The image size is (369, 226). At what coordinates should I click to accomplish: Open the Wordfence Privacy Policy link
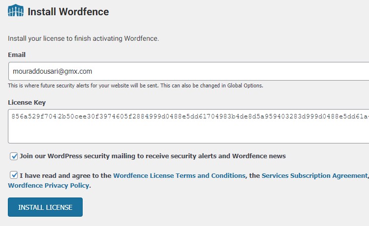[49, 185]
